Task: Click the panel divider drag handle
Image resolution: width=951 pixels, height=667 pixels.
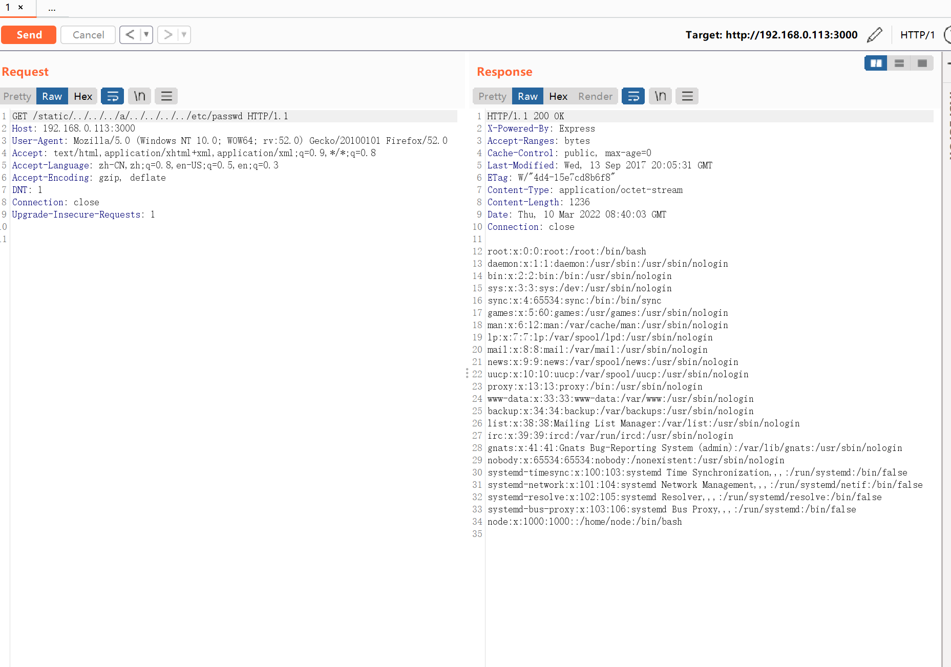Action: (467, 373)
